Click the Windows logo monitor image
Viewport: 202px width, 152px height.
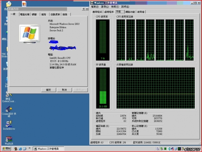tap(30, 34)
